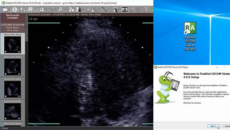Image resolution: width=230 pixels, height=130 pixels.
Task: Click the download arrow toolbar icon
Action: [x=21, y=9]
